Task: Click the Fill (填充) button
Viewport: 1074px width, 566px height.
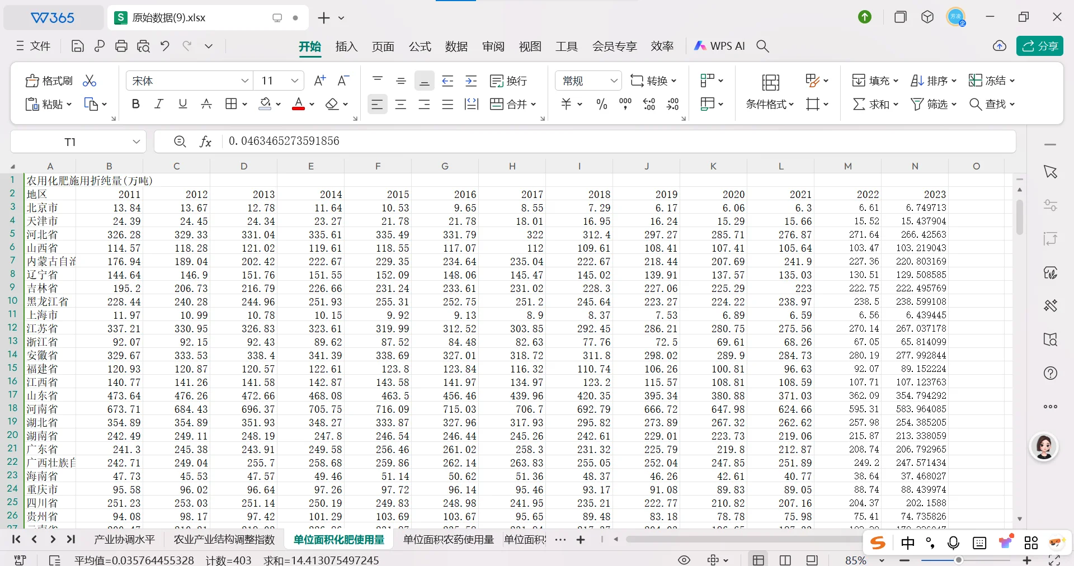Action: point(875,81)
